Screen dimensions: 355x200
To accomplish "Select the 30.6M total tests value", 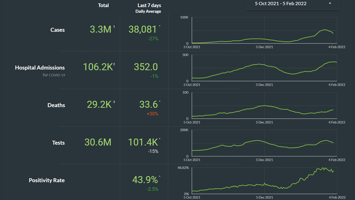I will coord(98,143).
